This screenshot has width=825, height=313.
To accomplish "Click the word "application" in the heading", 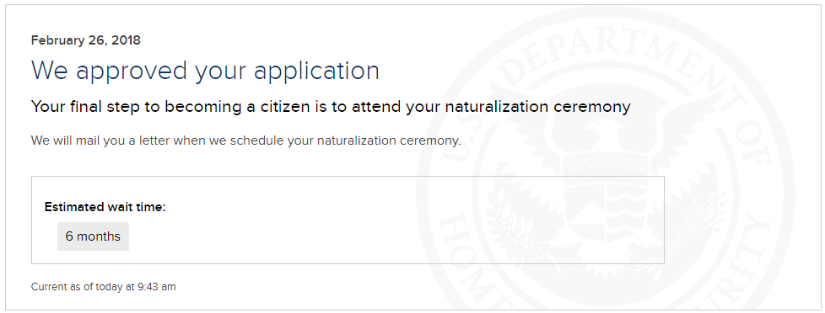I will click(316, 72).
